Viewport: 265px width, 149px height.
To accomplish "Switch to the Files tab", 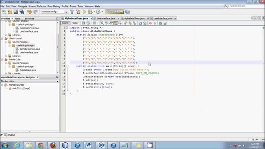I will 17,19.
